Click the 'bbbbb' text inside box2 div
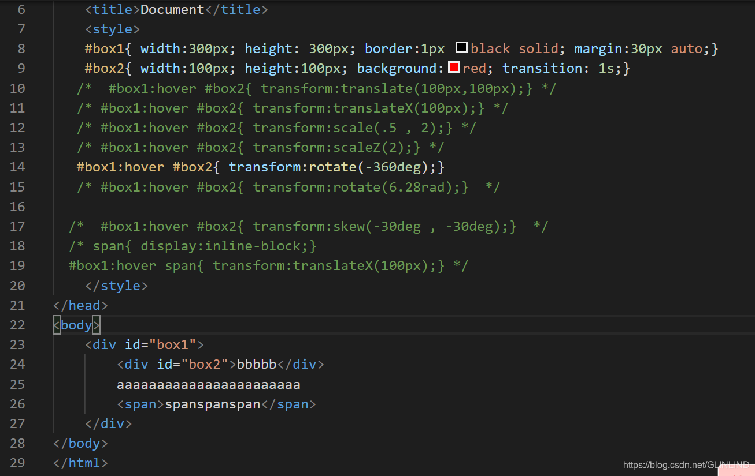This screenshot has height=476, width=755. 257,364
